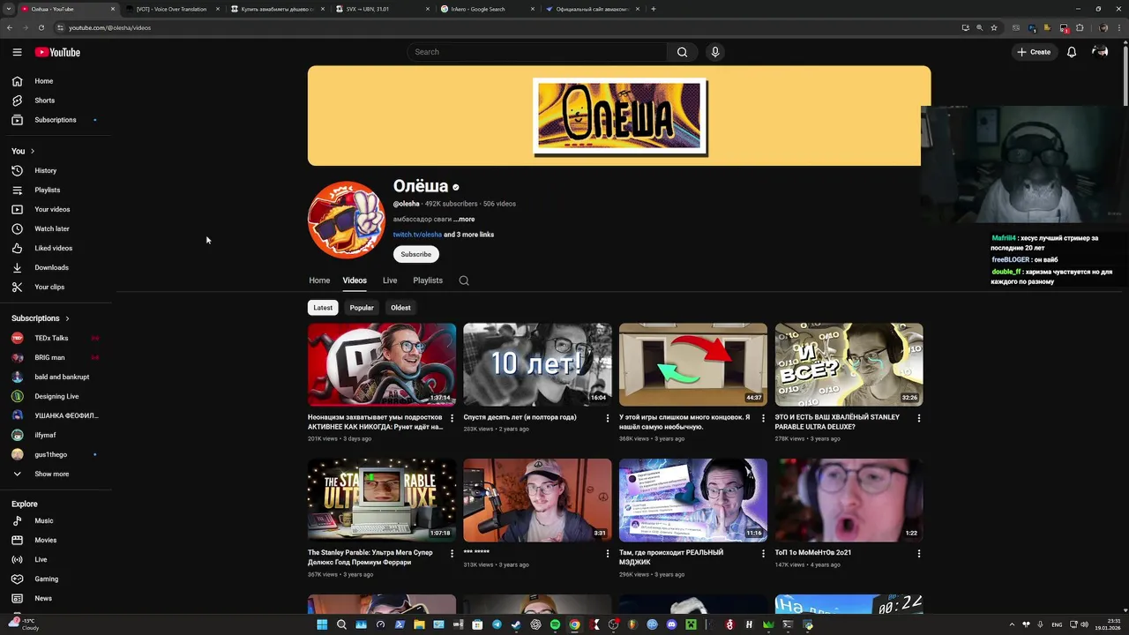
Task: Open options for У этой игры video
Action: (x=763, y=418)
